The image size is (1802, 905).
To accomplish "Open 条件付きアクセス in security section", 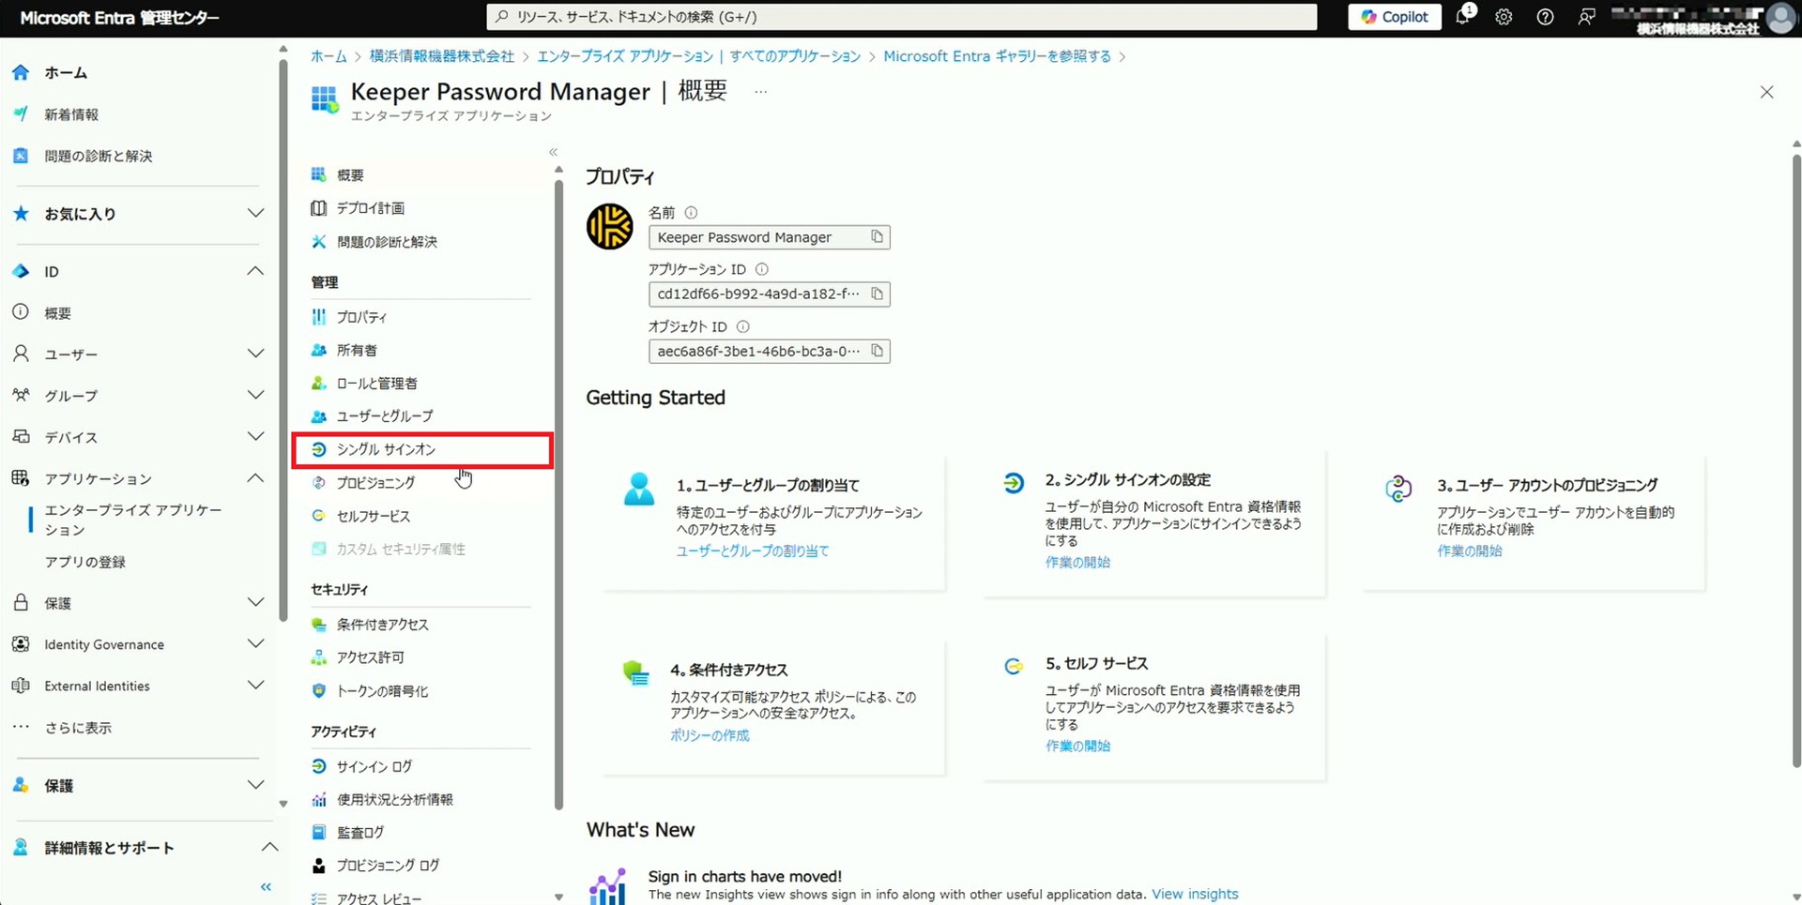I will pyautogui.click(x=382, y=625).
